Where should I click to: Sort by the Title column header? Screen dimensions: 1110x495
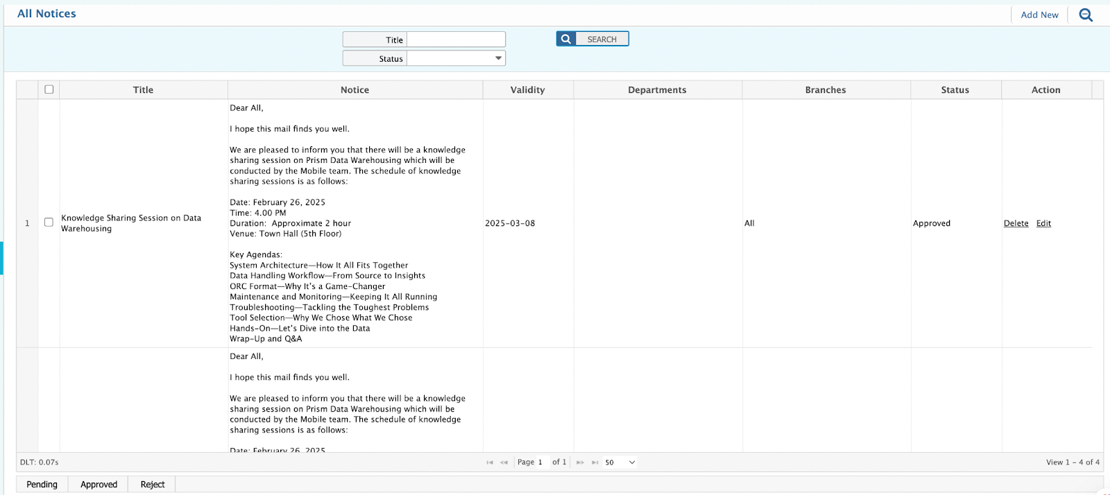coord(143,90)
